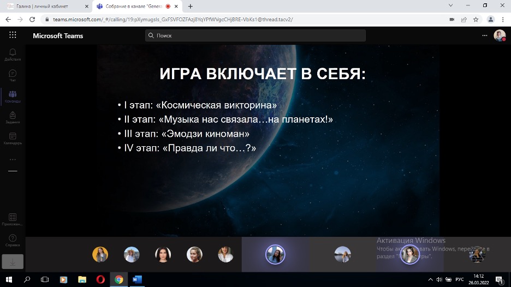Screen dimensions: 511x287
Task: Go to Команды teams section
Action: 13,97
